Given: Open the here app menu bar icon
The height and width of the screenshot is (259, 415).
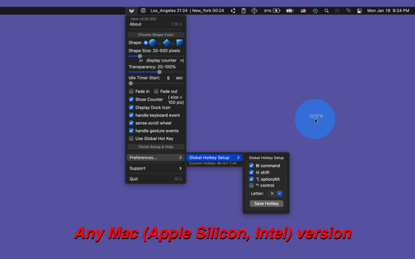Looking at the screenshot, I should [x=131, y=11].
